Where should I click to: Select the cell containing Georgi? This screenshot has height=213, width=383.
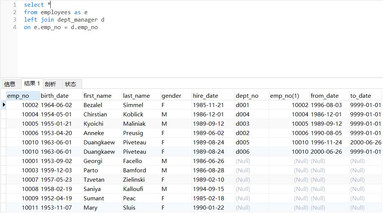93,161
